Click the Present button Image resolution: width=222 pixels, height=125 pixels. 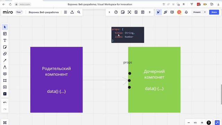tap(197, 12)
